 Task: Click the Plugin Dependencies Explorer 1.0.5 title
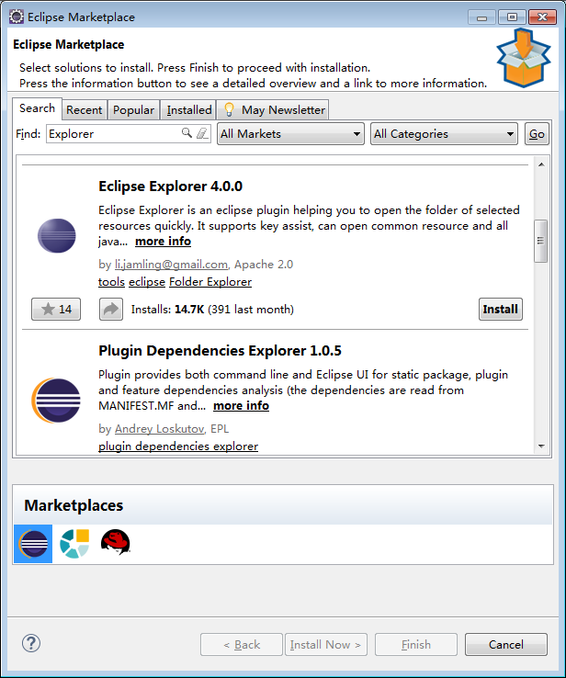220,351
